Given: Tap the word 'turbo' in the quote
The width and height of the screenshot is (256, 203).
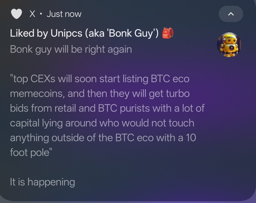Looking at the screenshot, I should (178, 93).
